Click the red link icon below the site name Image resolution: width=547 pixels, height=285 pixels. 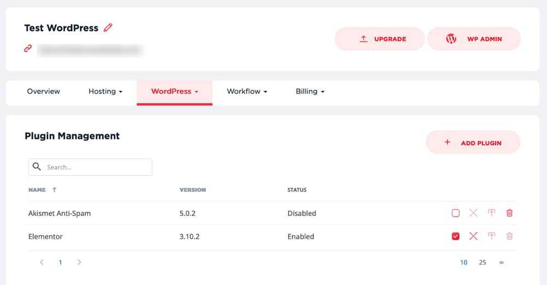28,49
